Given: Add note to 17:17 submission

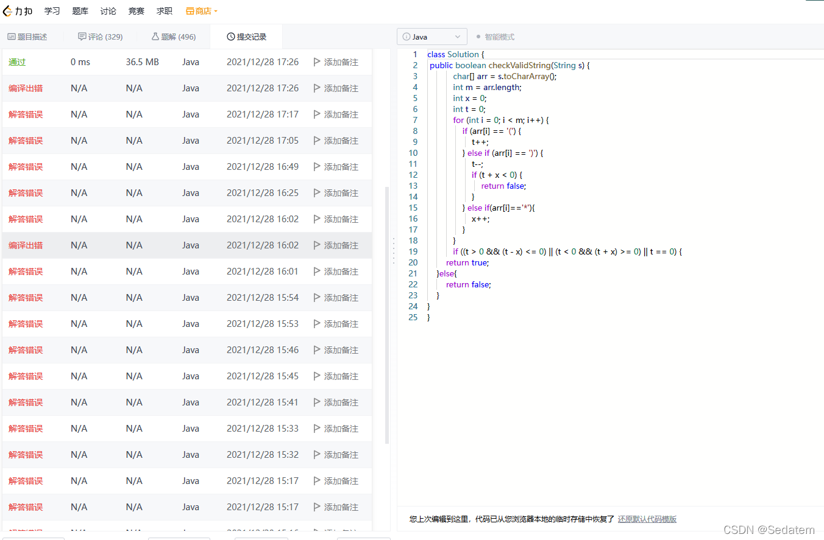Looking at the screenshot, I should [336, 114].
